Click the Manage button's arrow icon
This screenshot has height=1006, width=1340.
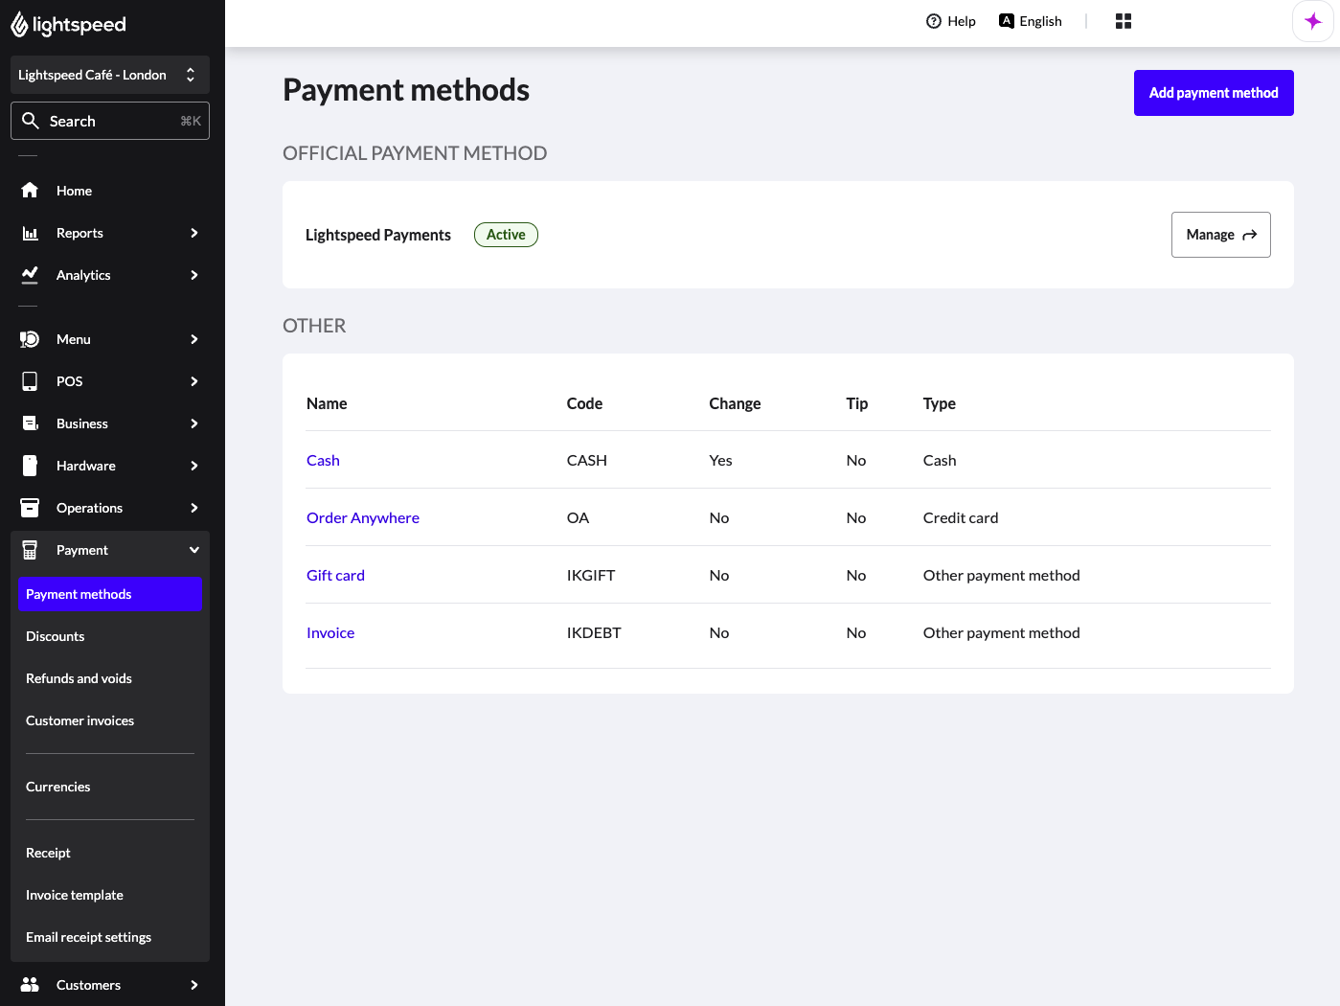[x=1250, y=235]
